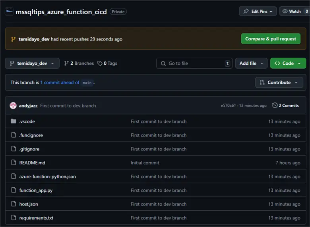Click the tag icon beside 0 Tags
310x227 pixels.
100,63
